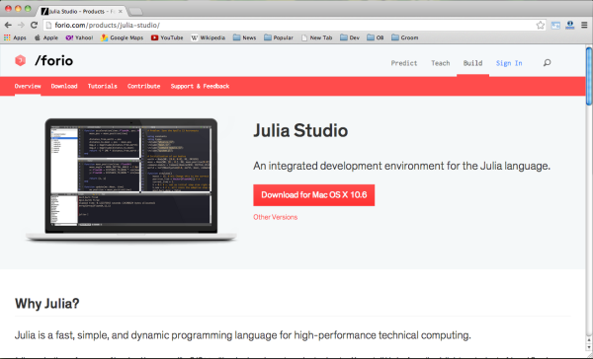Open the Yahoo! bookmark

[79, 37]
